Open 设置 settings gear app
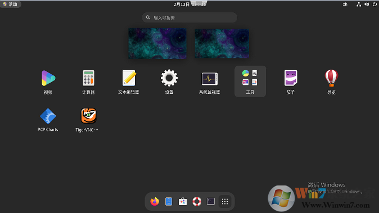This screenshot has height=213, width=379. tap(169, 82)
